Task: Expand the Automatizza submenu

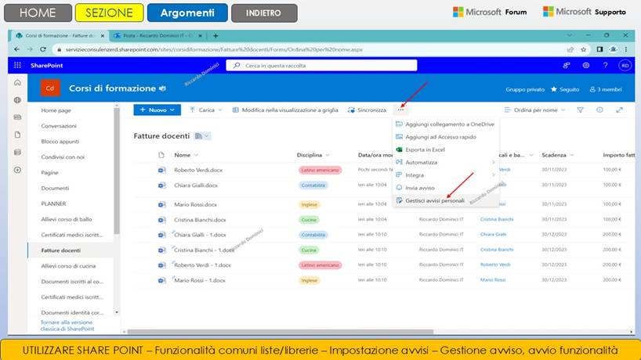Action: [446, 163]
